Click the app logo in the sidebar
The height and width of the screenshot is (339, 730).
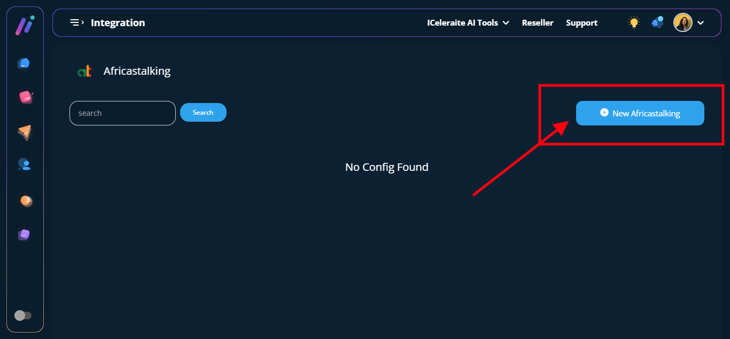tap(25, 26)
